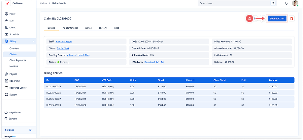Open Resource Center in the sidebar

[18, 88]
